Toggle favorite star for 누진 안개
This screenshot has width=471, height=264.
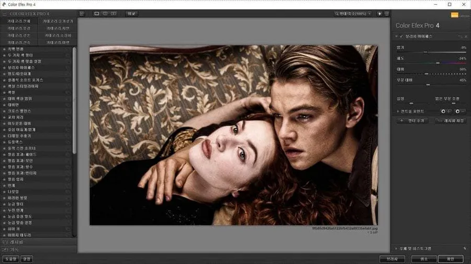4,210
